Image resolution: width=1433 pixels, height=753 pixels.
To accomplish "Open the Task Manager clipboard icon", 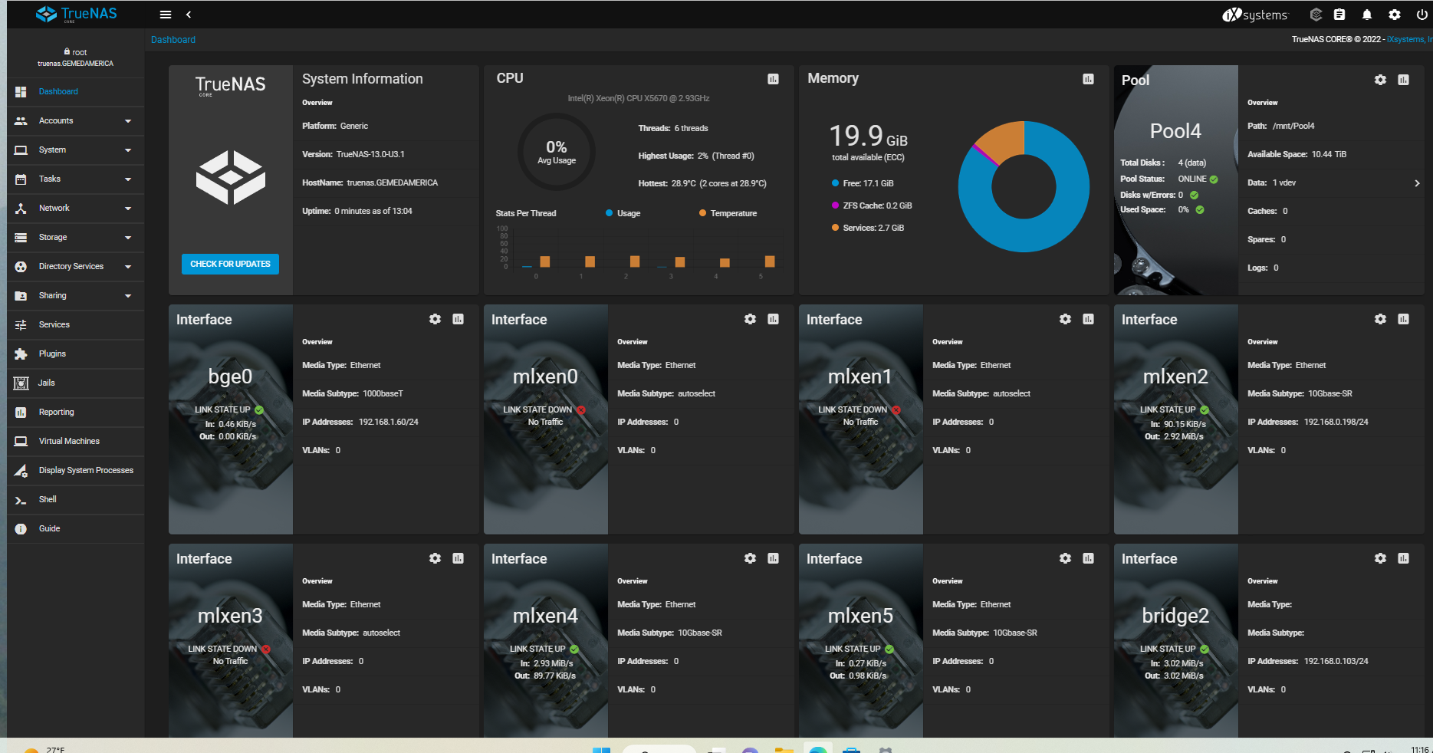I will [1339, 15].
